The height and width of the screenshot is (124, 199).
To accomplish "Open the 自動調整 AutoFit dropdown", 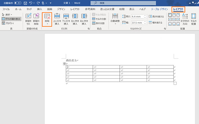I will coord(115,19).
